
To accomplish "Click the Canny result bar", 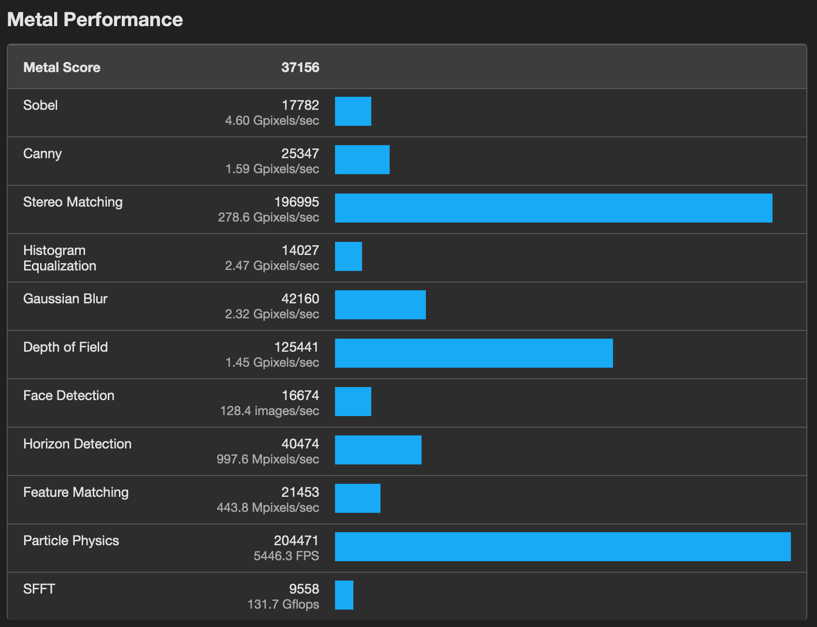I will click(x=362, y=160).
